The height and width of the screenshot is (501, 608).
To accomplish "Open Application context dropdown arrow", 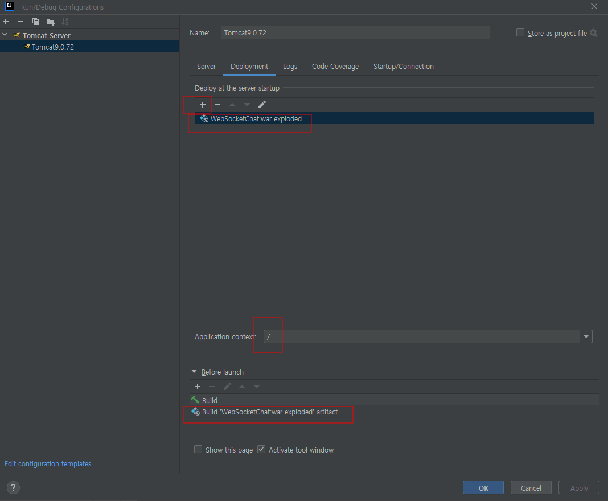I will pyautogui.click(x=586, y=336).
